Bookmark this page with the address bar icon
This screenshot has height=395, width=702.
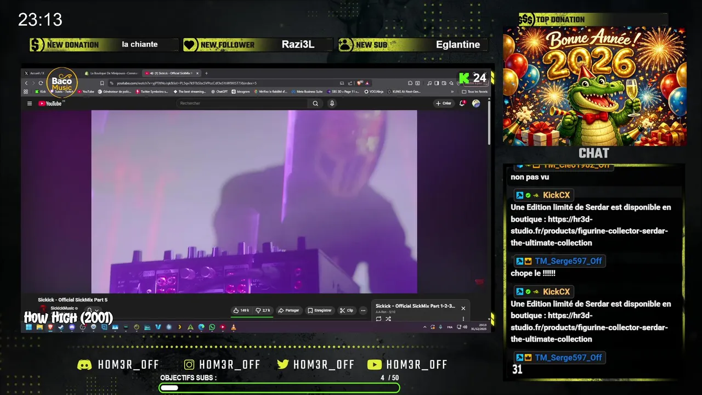click(102, 83)
